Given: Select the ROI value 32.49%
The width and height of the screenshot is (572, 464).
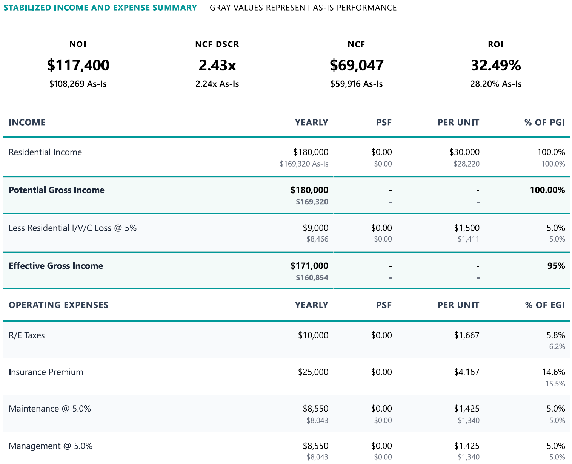Looking at the screenshot, I should (496, 65).
